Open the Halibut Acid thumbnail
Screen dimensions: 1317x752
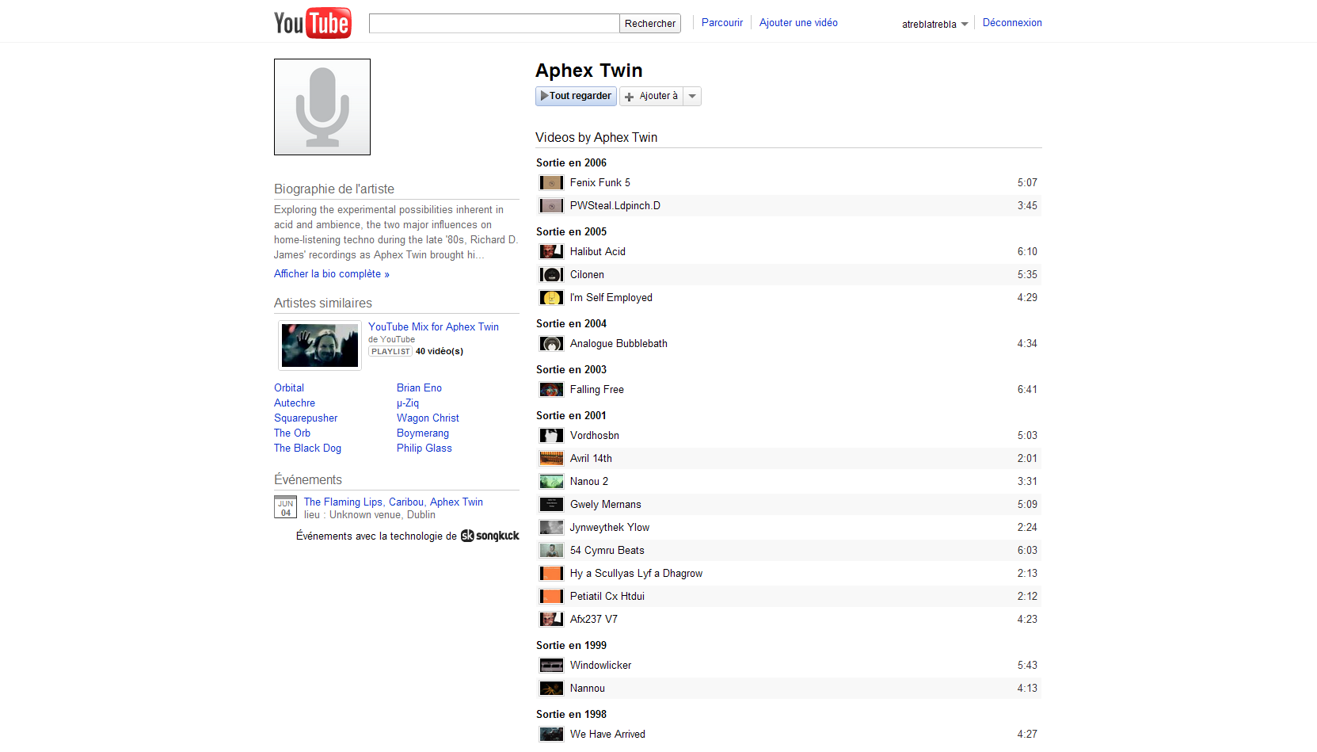pos(551,252)
